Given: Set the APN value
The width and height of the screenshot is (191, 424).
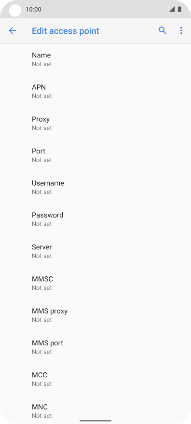Looking at the screenshot, I should (95, 91).
